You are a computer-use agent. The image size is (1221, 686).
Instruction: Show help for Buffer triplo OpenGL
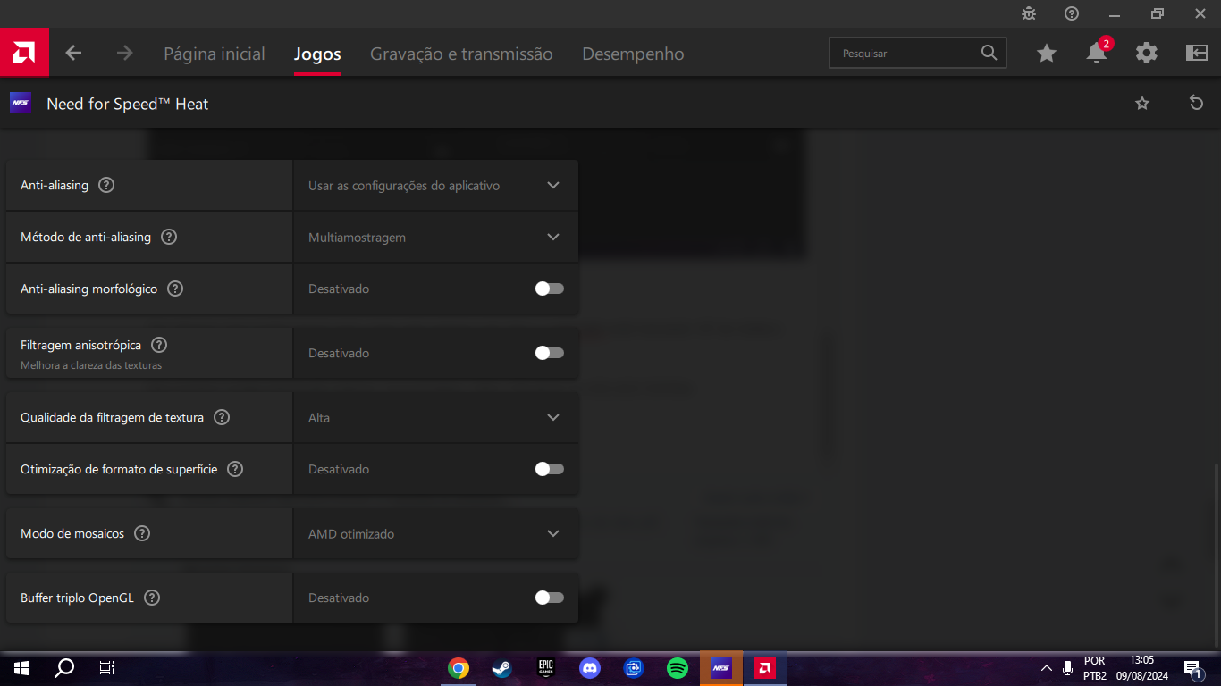pyautogui.click(x=152, y=598)
